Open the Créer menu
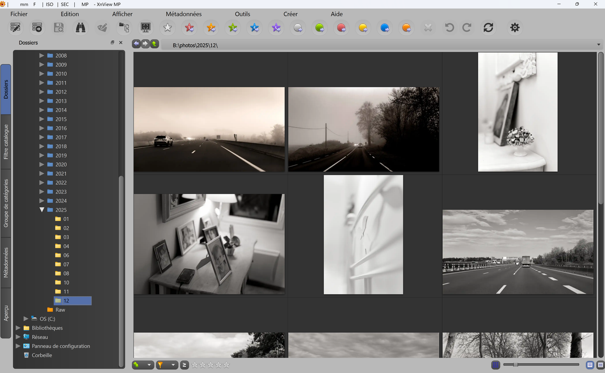 click(290, 14)
